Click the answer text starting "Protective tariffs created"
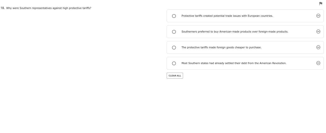 227,16
